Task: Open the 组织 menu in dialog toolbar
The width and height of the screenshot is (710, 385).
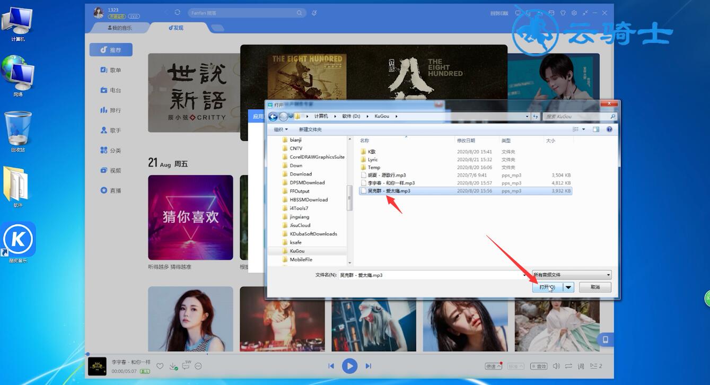Action: pos(281,129)
